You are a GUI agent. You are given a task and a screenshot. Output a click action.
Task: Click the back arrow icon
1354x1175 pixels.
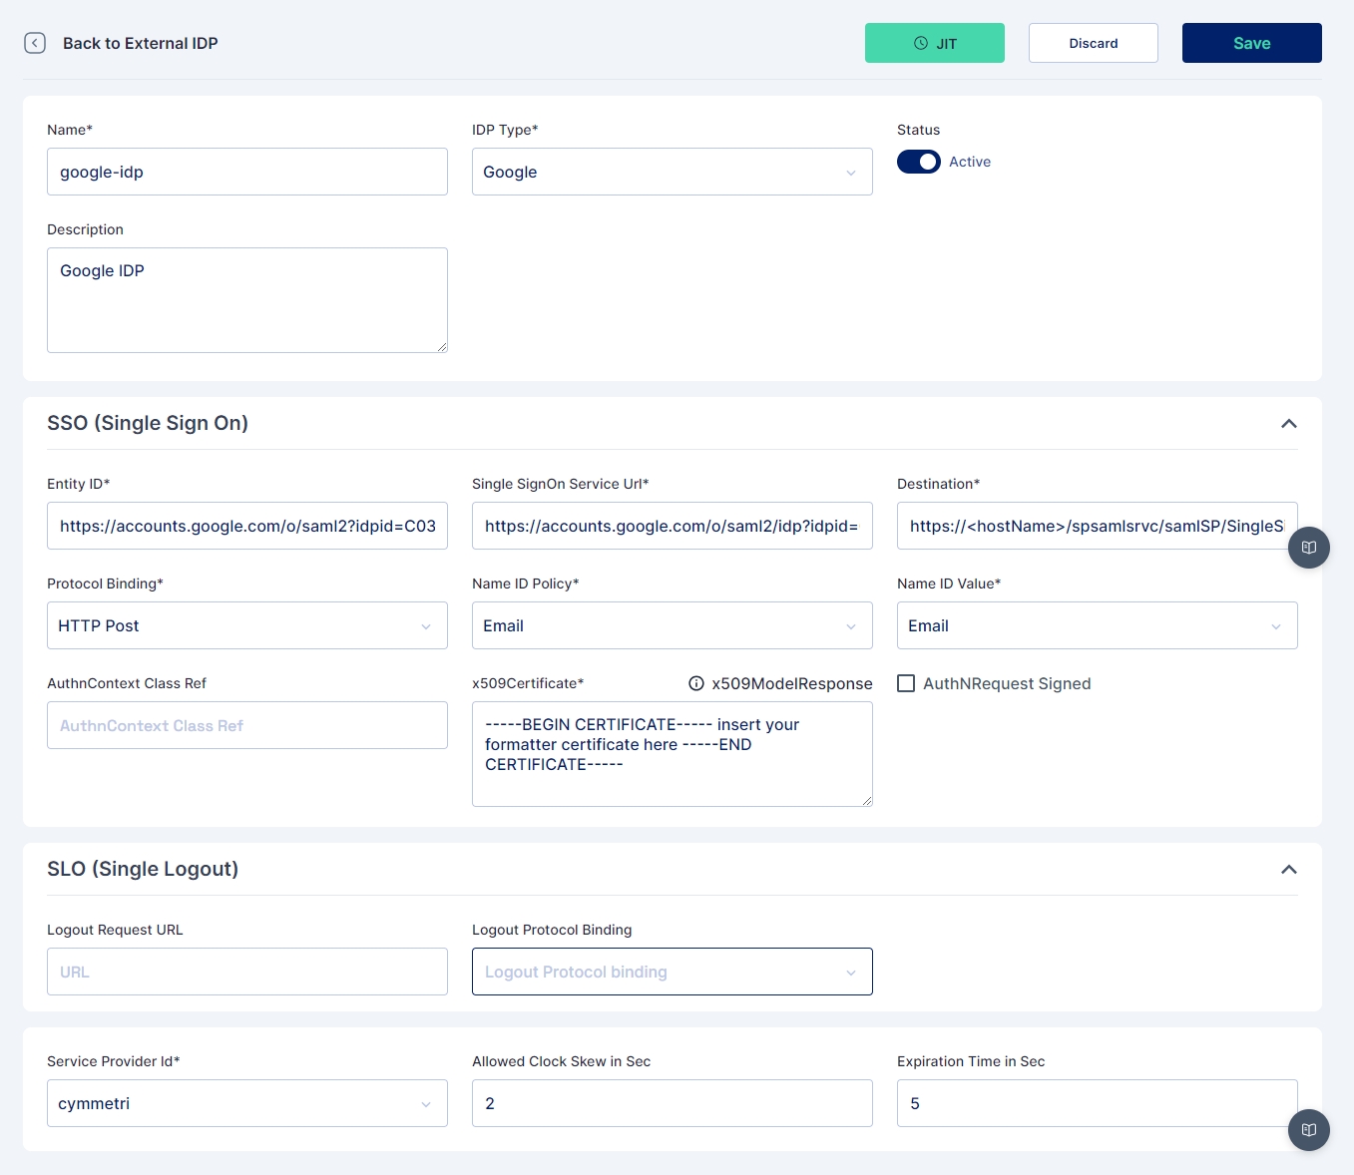click(x=35, y=43)
